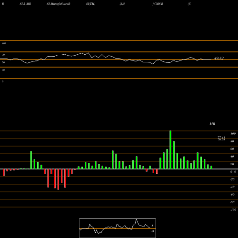Click the '100' label on the RSI axis
The height and width of the screenshot is (238, 238).
point(4,43)
